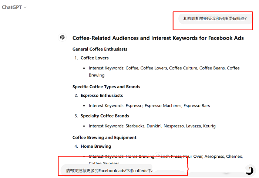Click the General Coffee Enthusiasts subheading

(x=100, y=49)
